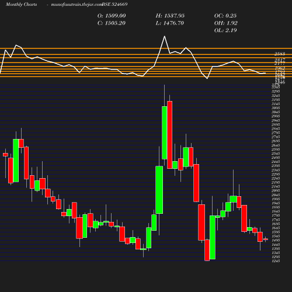This screenshot has width=292, height=292.
Task: Click the 3095 price axis label
Action: click(x=276, y=108)
